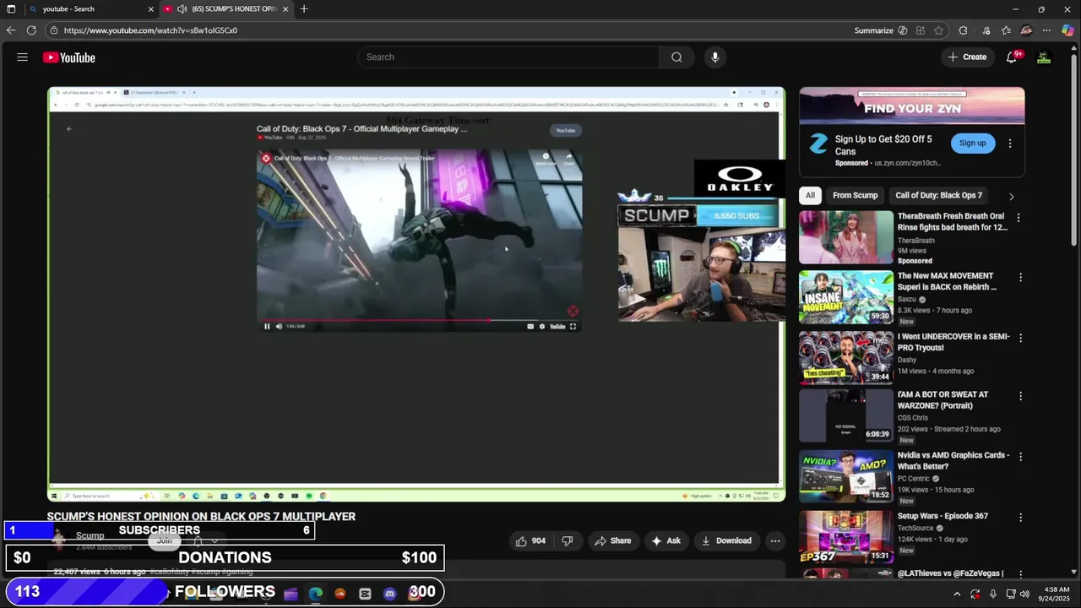Open the browser profile avatar
The image size is (1081, 608).
[1026, 30]
